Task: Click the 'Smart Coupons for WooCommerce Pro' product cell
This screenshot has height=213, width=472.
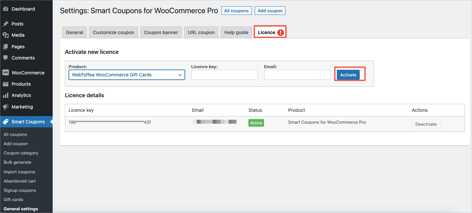Action: [x=327, y=122]
